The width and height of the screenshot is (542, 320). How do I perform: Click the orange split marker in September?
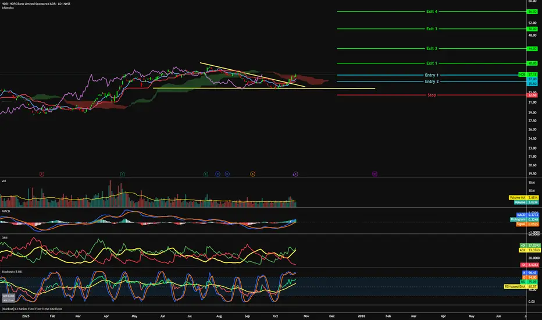(252, 174)
